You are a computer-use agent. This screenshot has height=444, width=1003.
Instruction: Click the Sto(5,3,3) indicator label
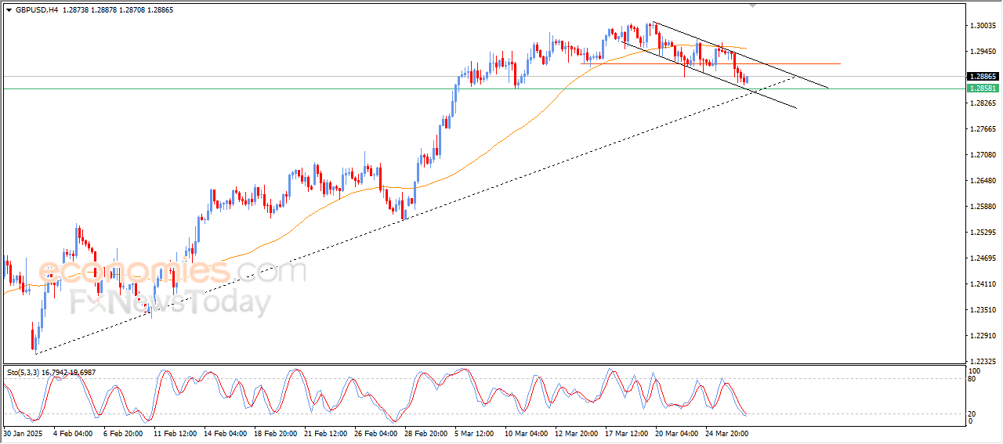click(x=24, y=373)
